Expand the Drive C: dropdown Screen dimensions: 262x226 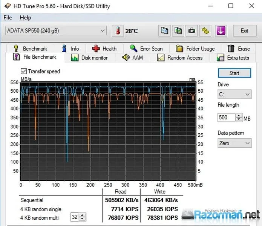point(234,94)
